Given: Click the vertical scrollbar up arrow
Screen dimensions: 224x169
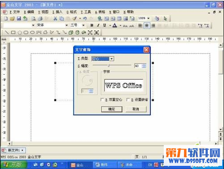Looking at the screenshot, I should pyautogui.click(x=220, y=45).
